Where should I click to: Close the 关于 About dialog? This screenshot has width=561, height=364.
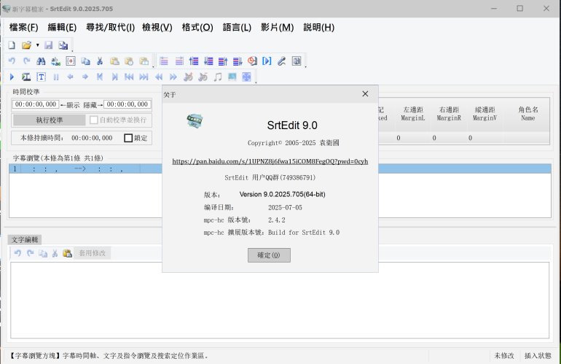point(365,94)
